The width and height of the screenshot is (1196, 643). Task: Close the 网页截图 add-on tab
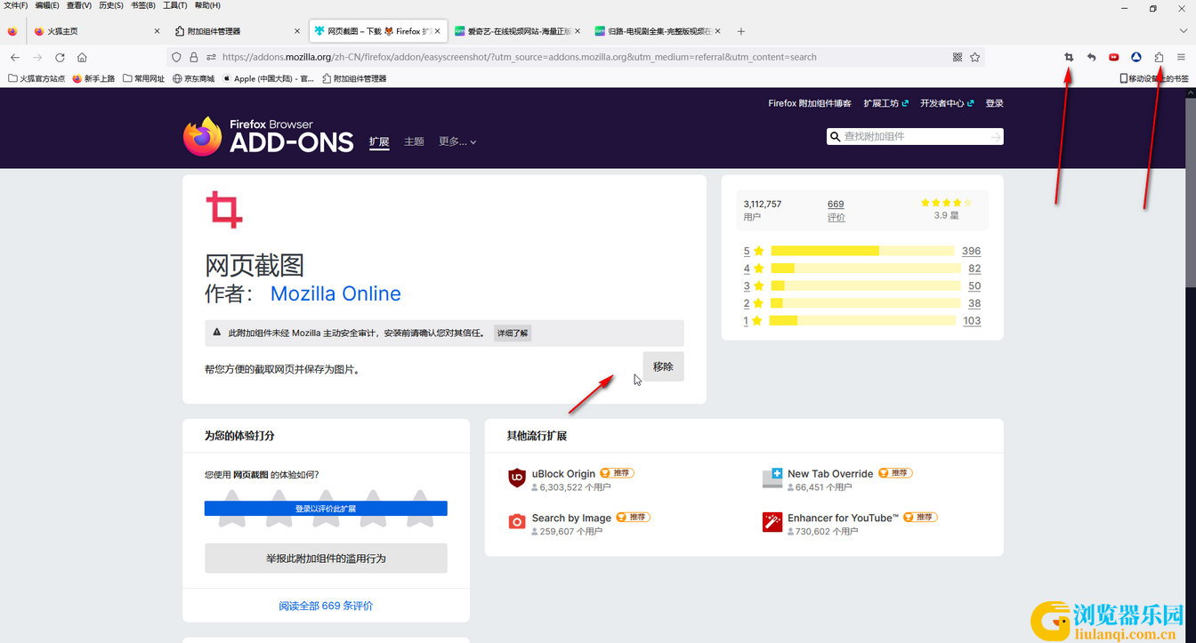[x=437, y=31]
